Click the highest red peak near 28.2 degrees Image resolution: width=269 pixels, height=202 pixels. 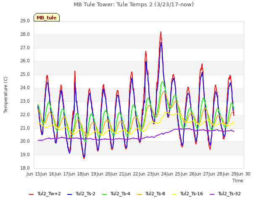(x=161, y=32)
